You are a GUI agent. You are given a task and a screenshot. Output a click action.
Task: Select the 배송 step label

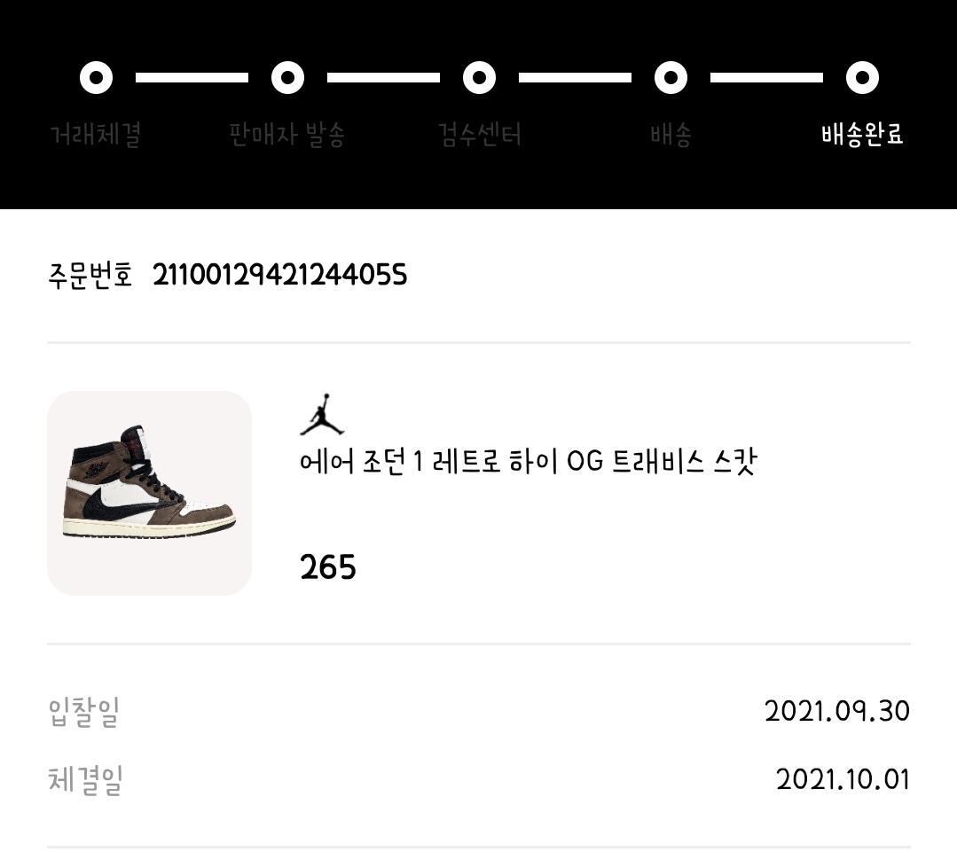[671, 136]
